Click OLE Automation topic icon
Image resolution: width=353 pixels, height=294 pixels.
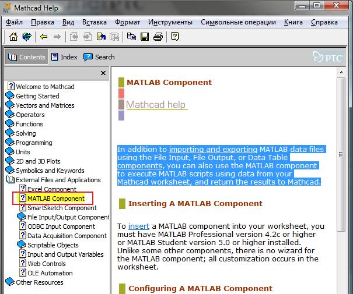coord(23,272)
